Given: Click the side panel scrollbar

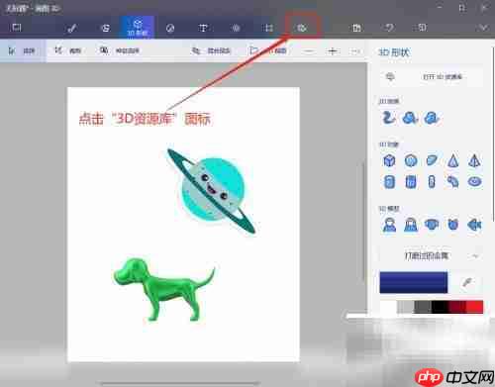Looking at the screenshot, I should pos(493,134).
